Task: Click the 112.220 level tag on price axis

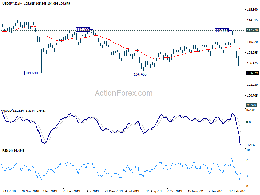Action: coord(252,30)
